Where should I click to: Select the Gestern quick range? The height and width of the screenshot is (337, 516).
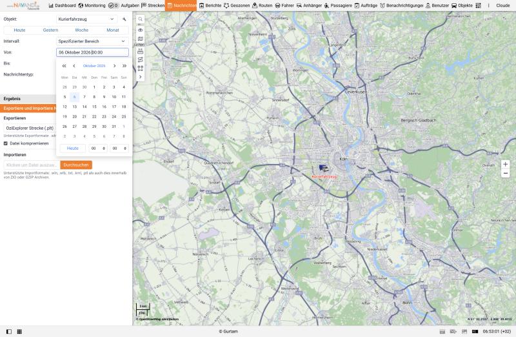[x=50, y=30]
